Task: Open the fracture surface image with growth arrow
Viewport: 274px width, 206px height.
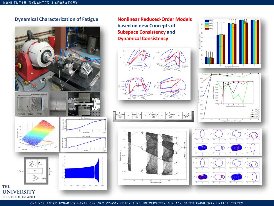Action: point(32,104)
